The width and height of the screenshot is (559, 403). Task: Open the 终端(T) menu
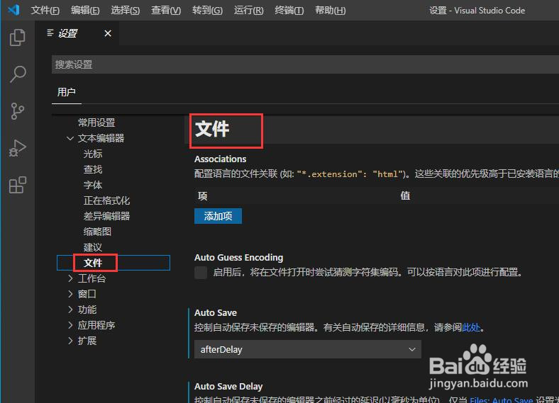289,11
